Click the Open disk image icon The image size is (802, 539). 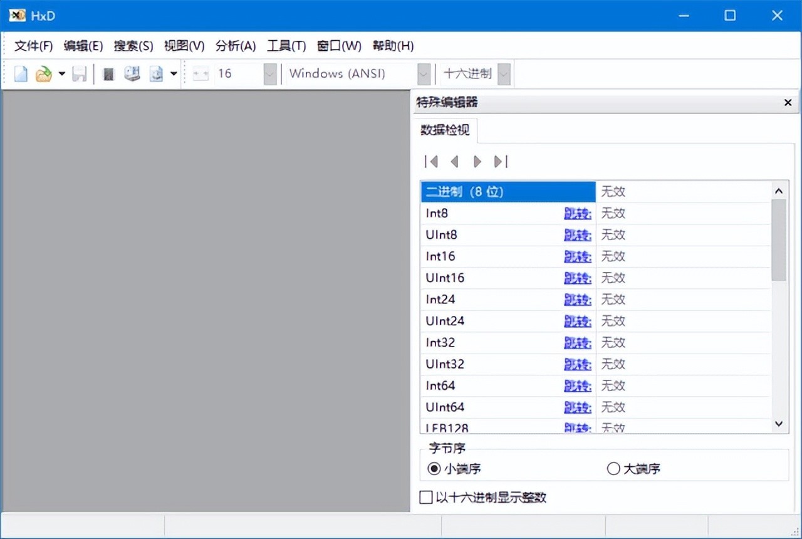(155, 74)
